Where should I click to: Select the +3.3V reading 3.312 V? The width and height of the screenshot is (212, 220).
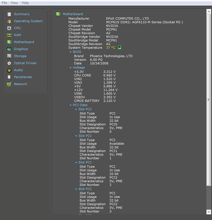(109, 72)
